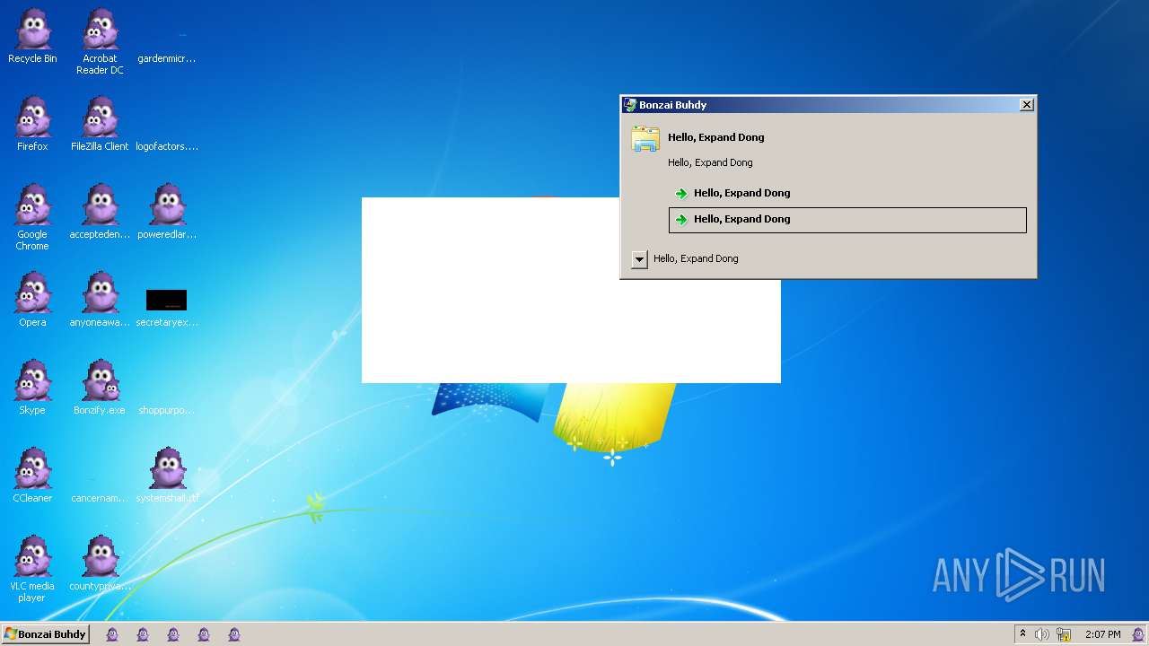1149x646 pixels.
Task: Launch Acrobat Reader DC from desktop
Action: point(100,41)
